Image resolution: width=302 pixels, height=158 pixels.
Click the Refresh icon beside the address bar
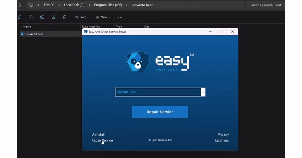[x=19, y=5]
